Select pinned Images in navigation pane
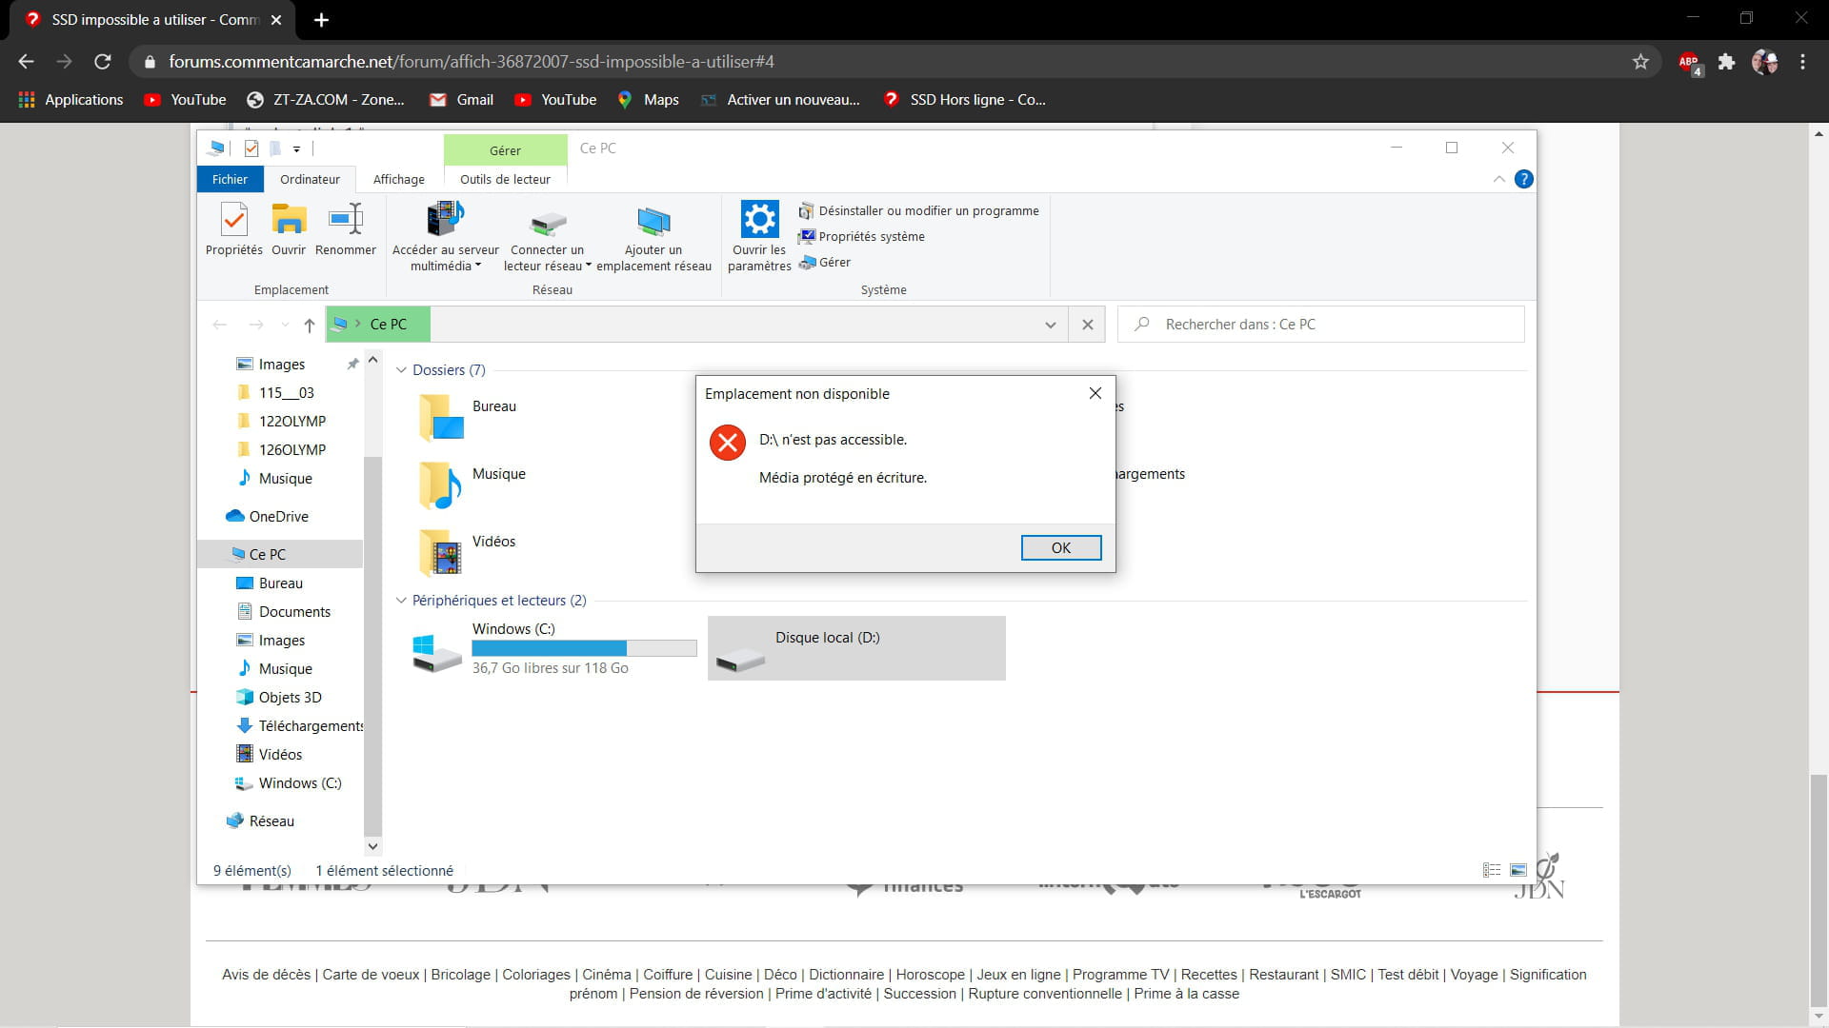The image size is (1829, 1028). click(x=281, y=365)
